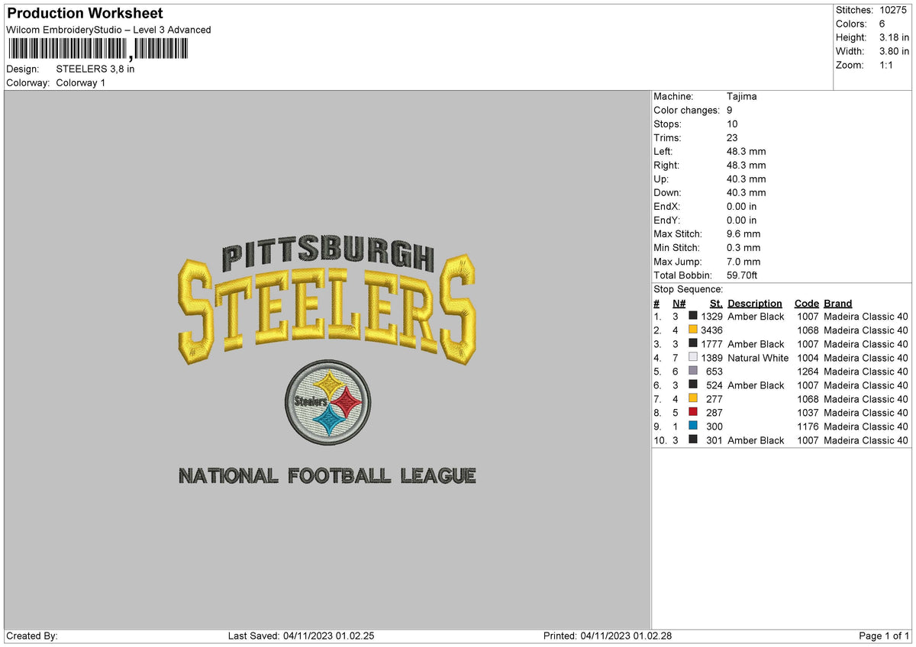916x647 pixels.
Task: Click thread code 1264 in row 5
Action: click(808, 371)
